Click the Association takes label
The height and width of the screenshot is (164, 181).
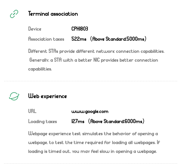click(x=46, y=39)
